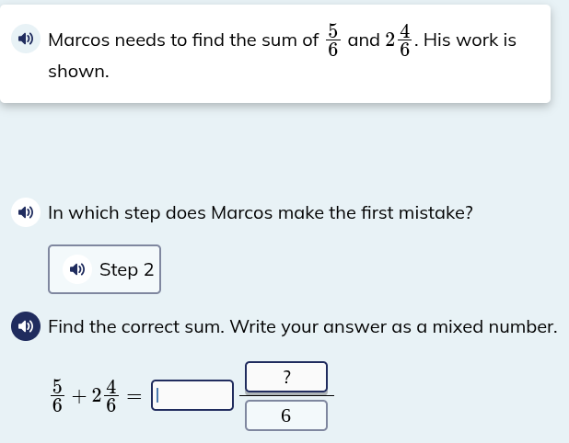Screen dimensions: 569x443
Task: Play audio for Find the correct sum
Action: point(25,326)
